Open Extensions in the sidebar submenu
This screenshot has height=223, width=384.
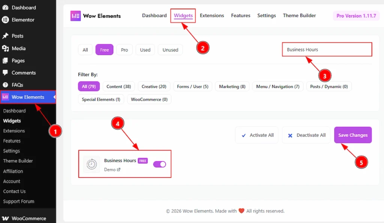point(14,131)
